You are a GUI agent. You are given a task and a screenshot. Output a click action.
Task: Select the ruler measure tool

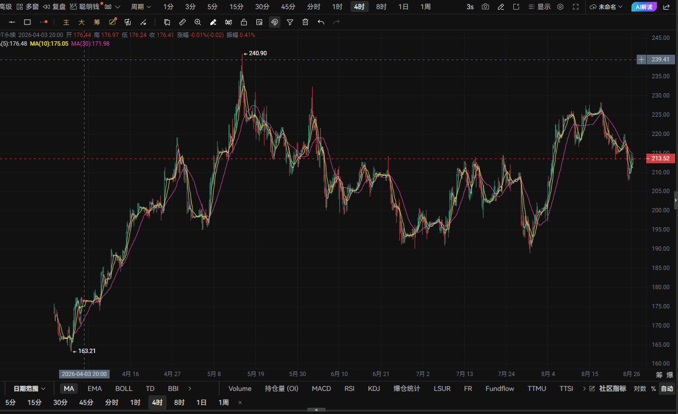coord(182,22)
